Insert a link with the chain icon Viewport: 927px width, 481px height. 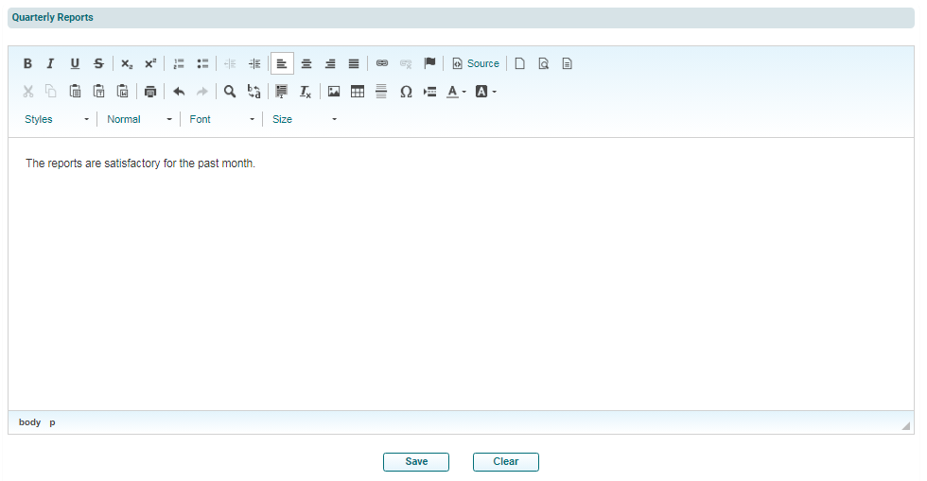(382, 64)
